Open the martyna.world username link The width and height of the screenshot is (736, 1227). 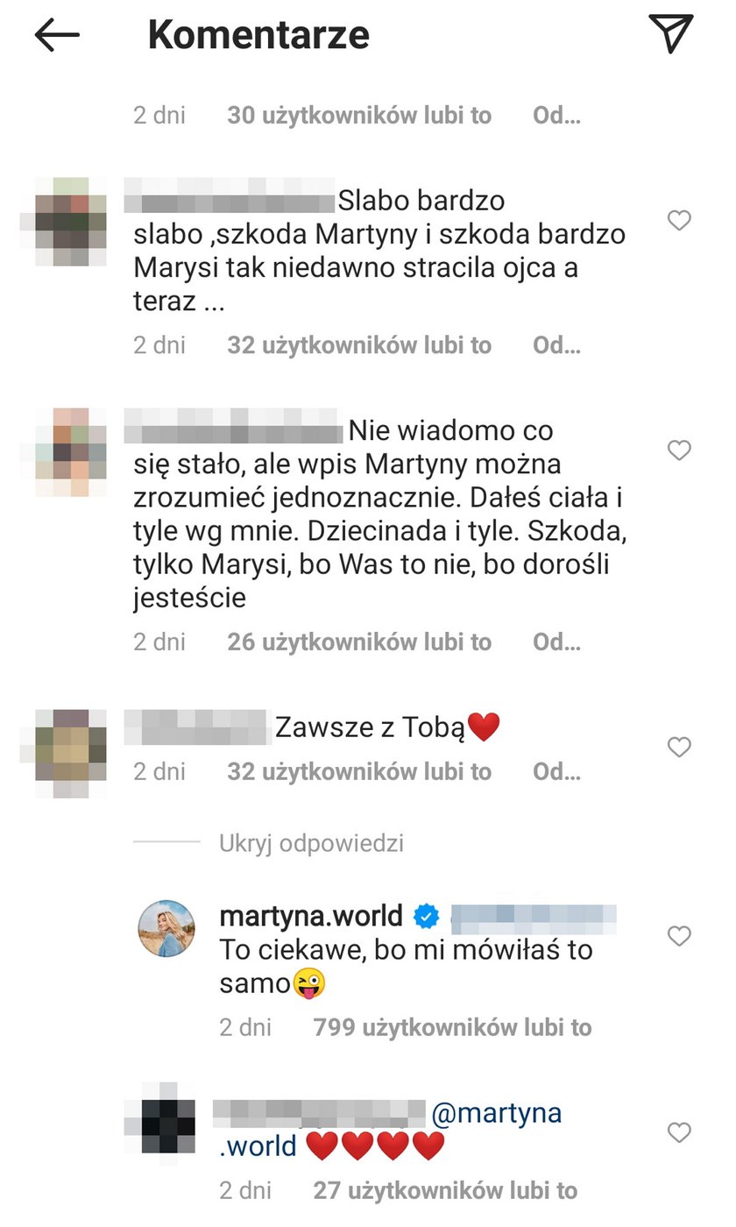pos(311,917)
